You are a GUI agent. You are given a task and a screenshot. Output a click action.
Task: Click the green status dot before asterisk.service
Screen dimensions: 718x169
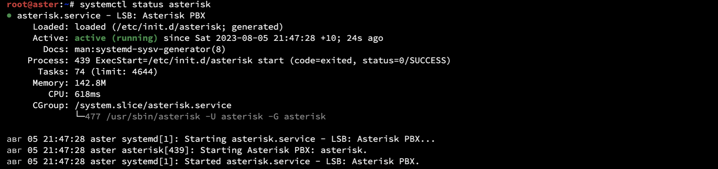(9, 16)
